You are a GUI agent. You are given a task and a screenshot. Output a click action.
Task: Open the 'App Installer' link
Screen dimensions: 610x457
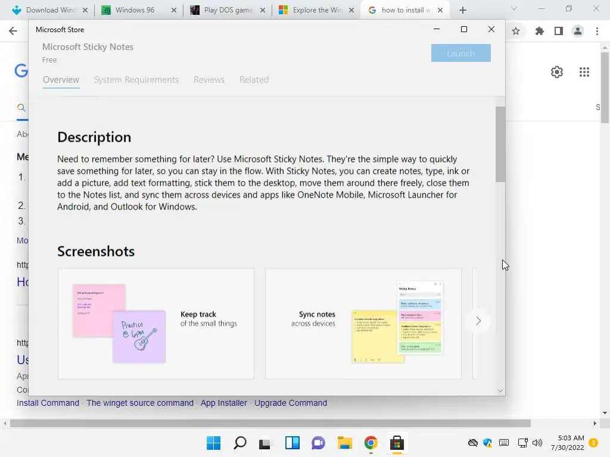click(x=224, y=403)
